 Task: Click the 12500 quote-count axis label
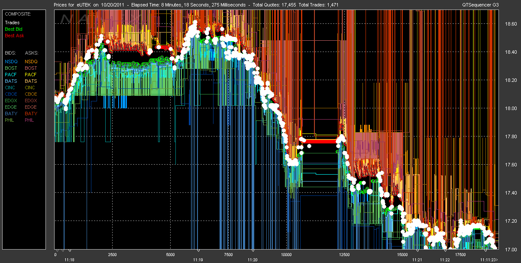pos(344,255)
